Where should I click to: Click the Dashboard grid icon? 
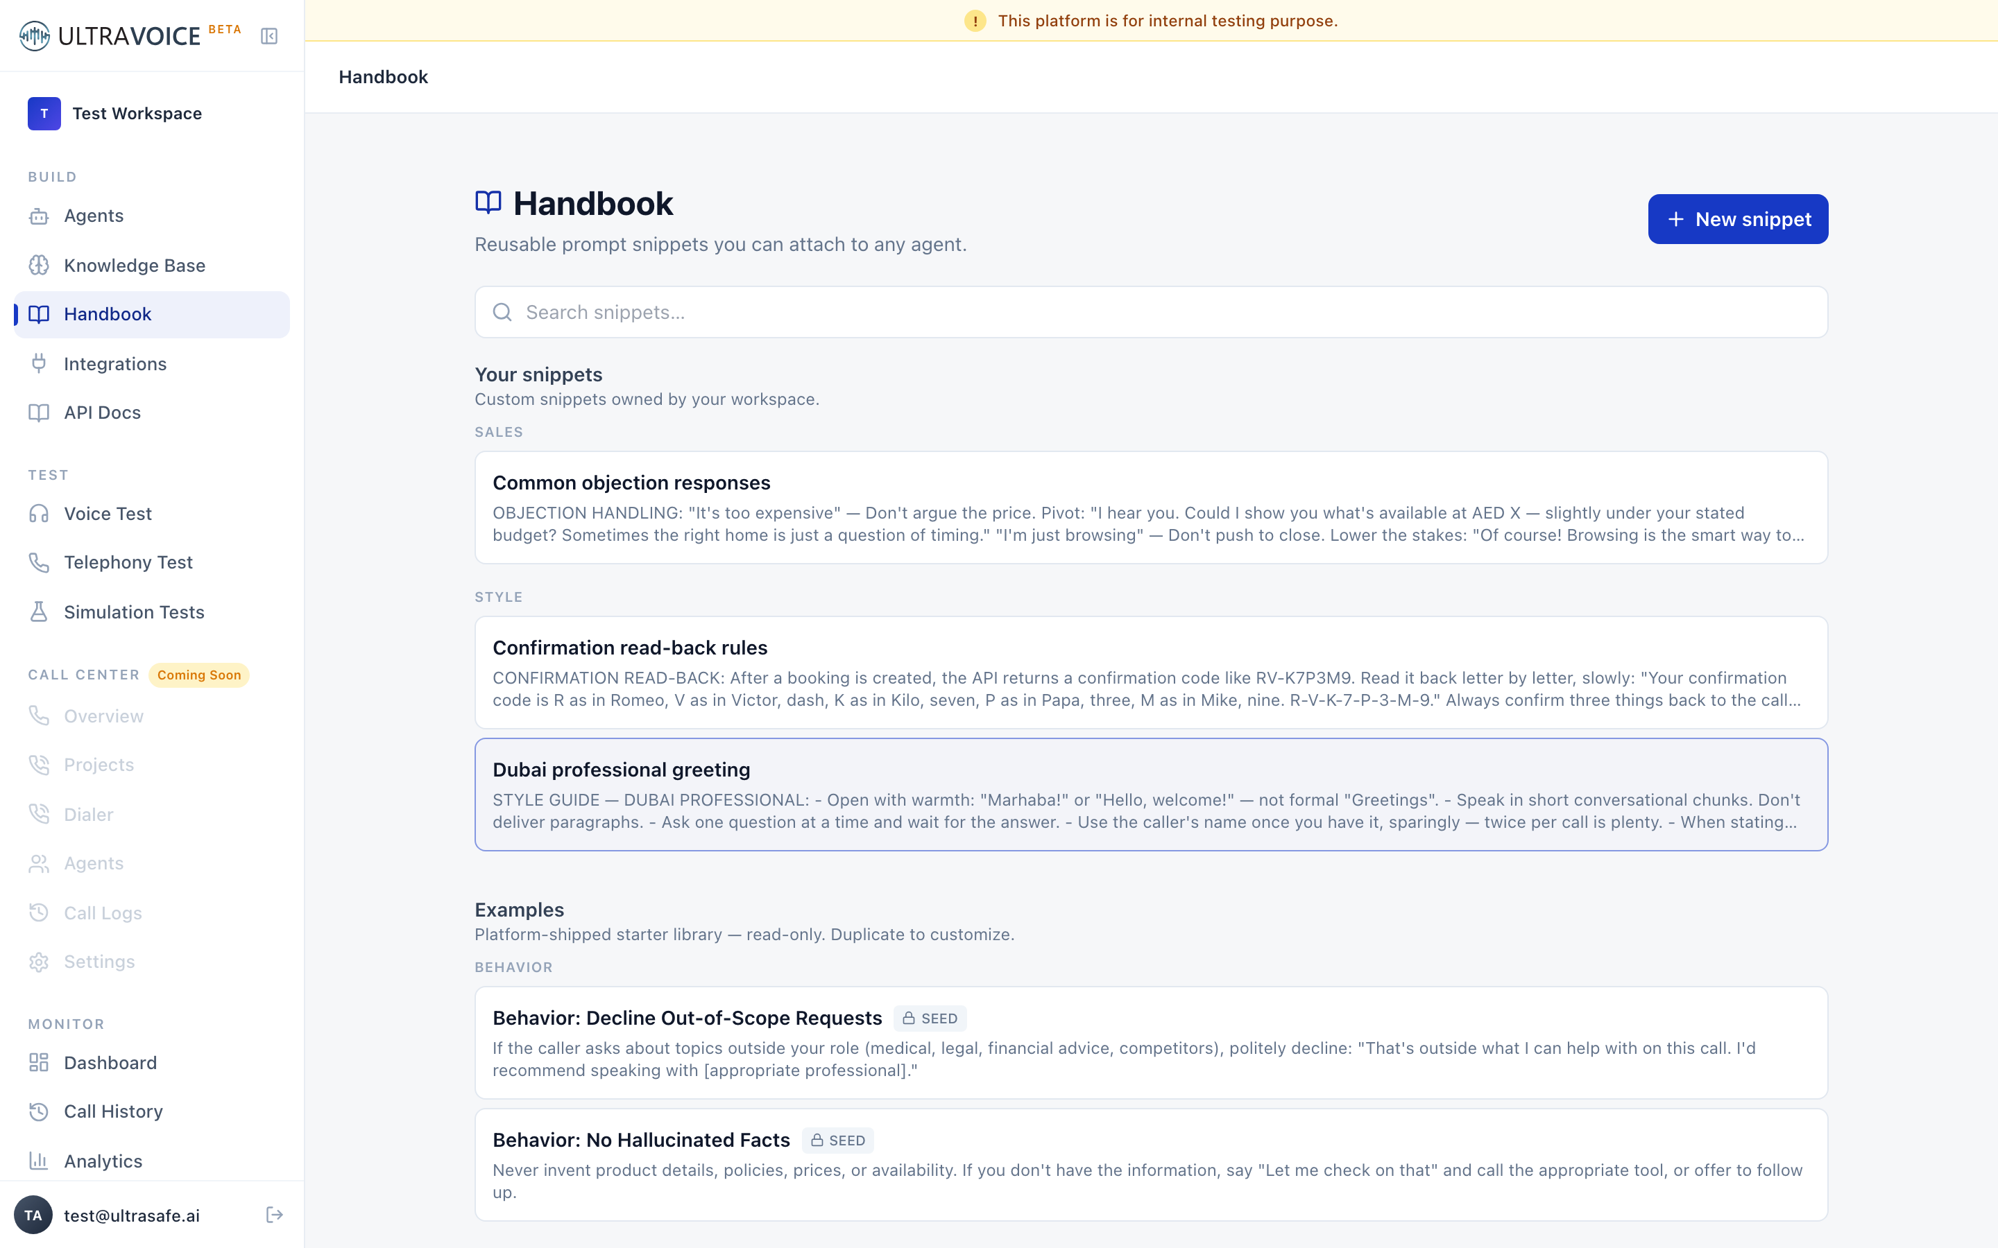[x=39, y=1062]
